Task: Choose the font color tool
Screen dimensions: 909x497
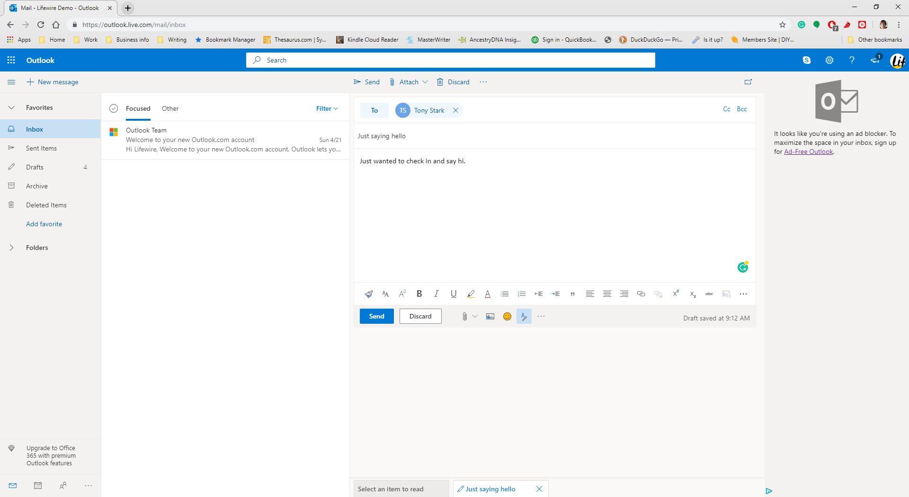Action: [488, 294]
